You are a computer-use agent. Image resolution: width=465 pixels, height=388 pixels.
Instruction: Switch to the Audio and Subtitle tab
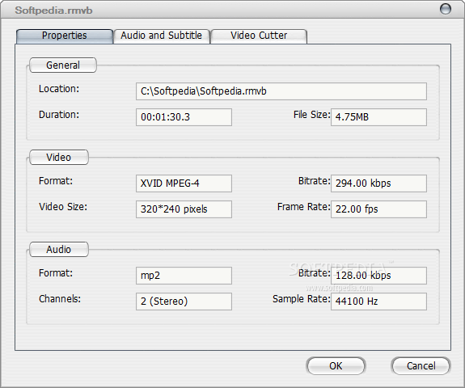click(162, 36)
